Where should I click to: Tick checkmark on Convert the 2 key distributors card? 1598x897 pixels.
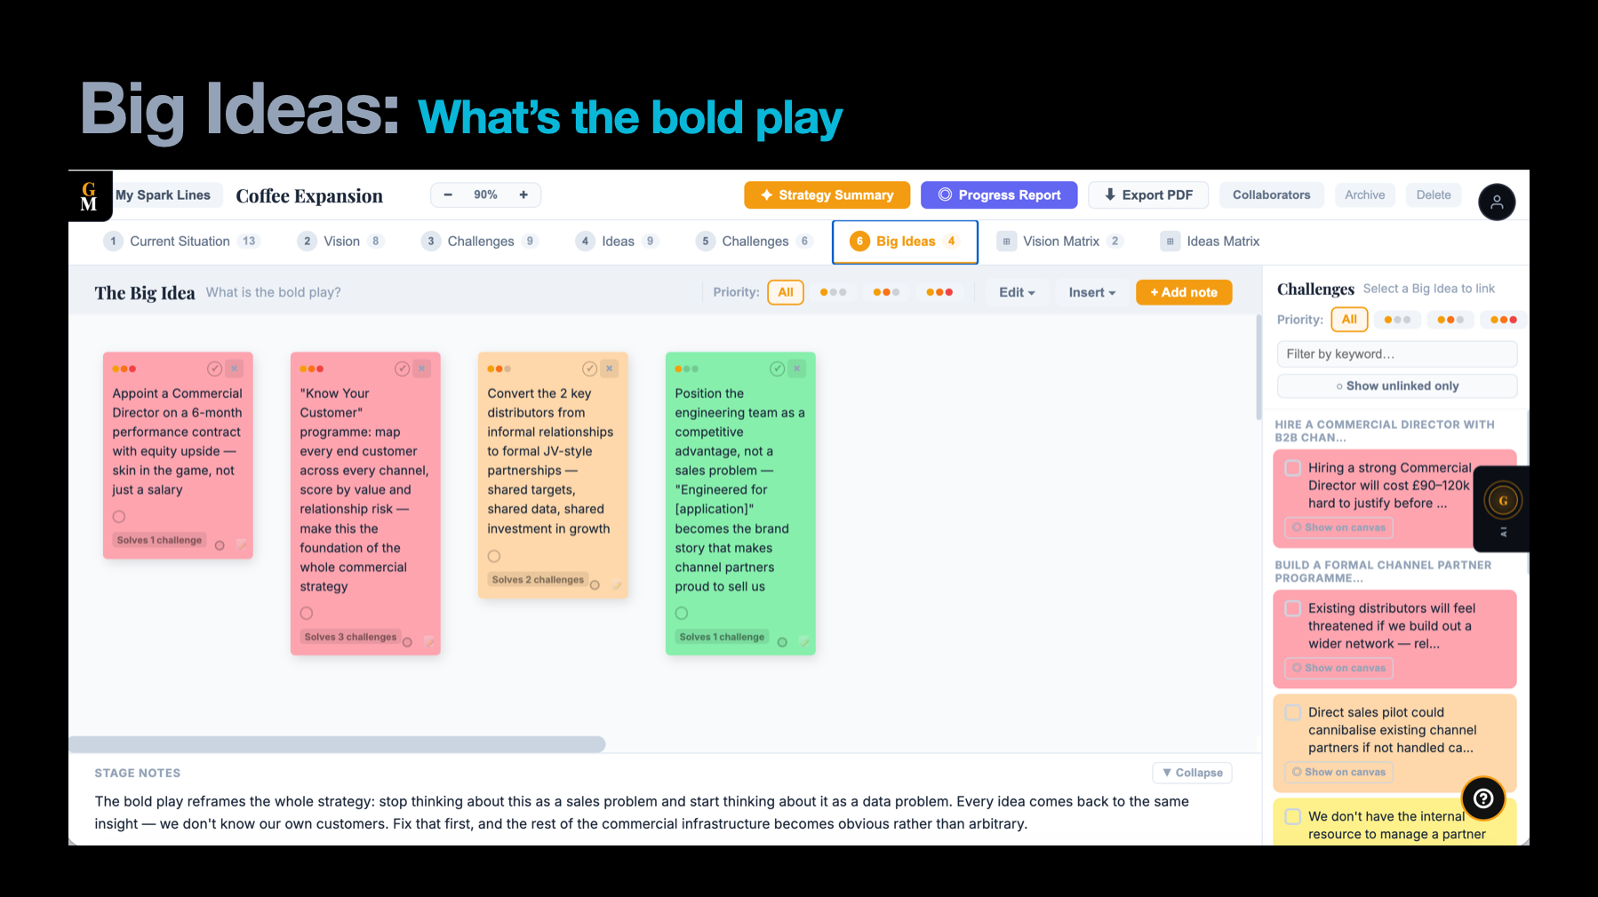[589, 369]
